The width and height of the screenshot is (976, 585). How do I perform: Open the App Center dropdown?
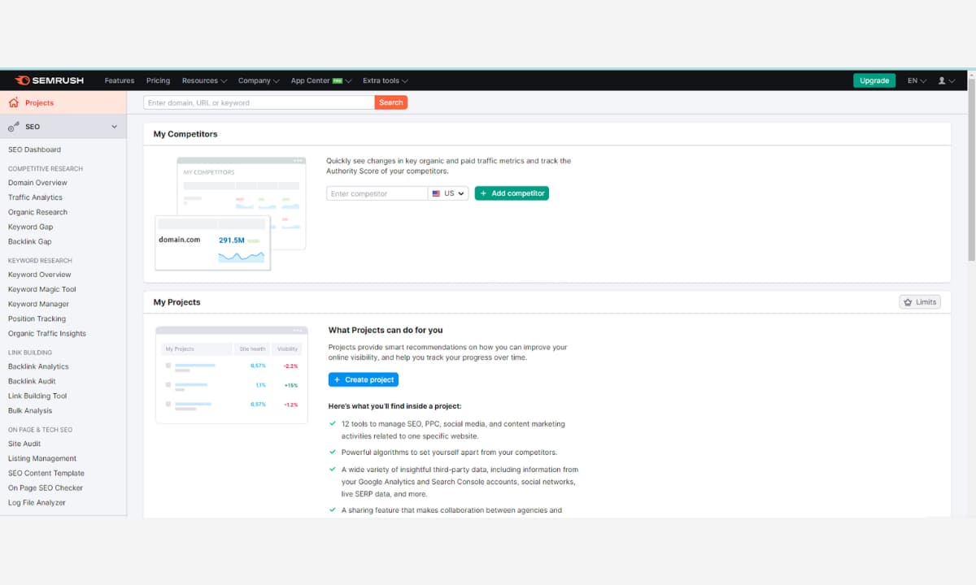tap(321, 80)
